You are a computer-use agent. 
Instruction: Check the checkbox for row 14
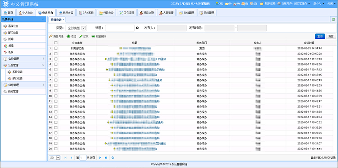[x=56, y=117]
